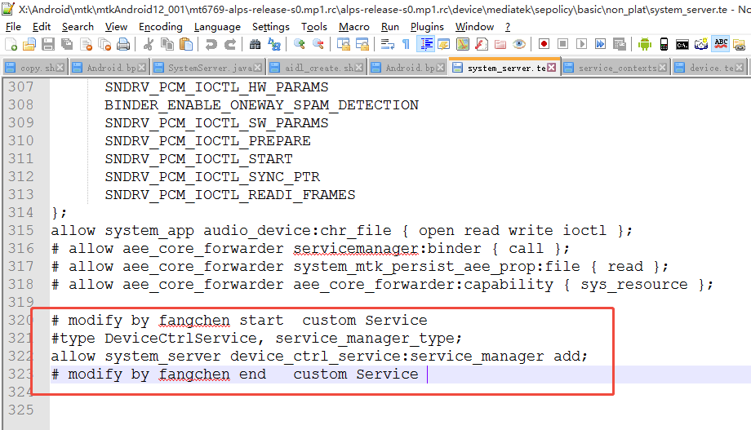751x430 pixels.
Task: Save the current file with the floppy icon
Action: click(x=48, y=45)
